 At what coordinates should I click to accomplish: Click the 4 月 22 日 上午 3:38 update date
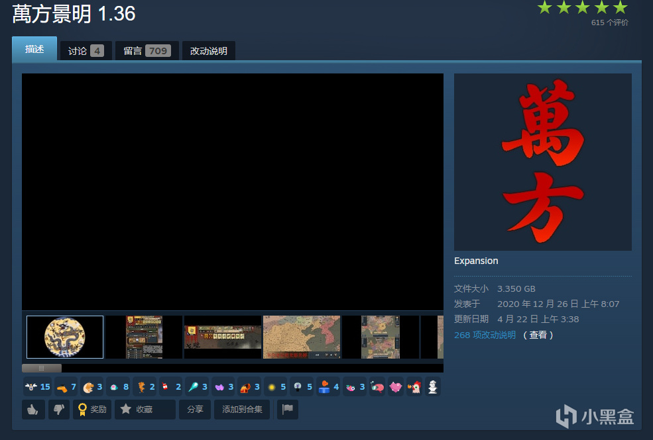point(538,319)
